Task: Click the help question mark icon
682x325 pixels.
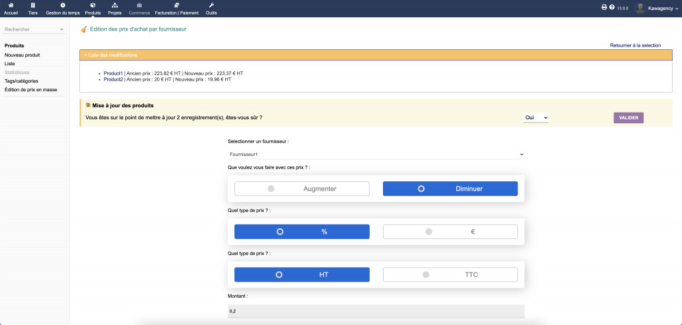Action: click(x=611, y=7)
